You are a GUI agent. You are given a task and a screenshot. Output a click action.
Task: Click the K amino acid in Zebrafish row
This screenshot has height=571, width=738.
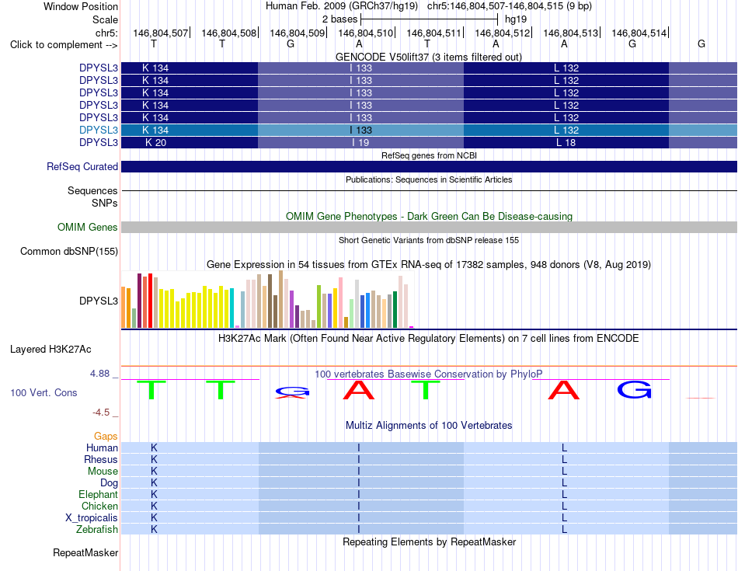tap(154, 530)
